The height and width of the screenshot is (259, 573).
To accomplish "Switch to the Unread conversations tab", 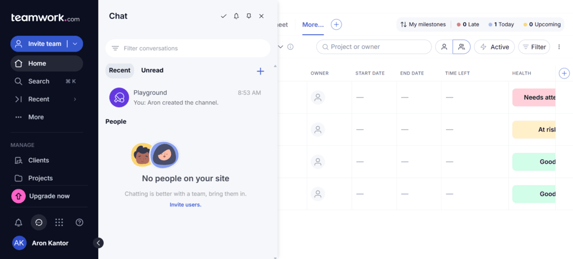I will [152, 71].
